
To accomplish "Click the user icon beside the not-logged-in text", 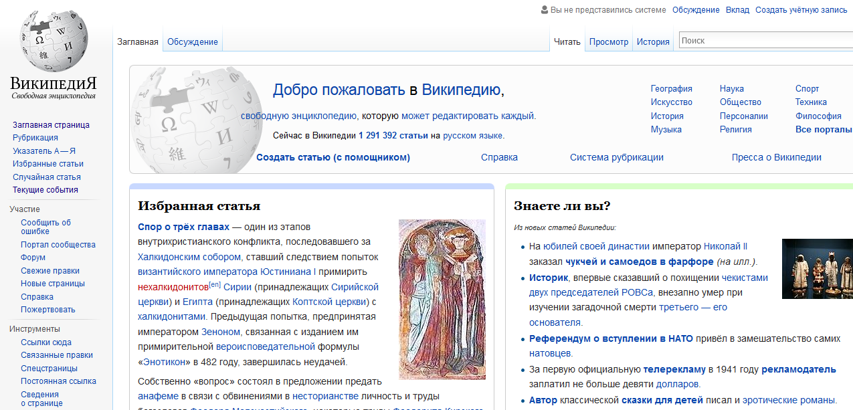I will [544, 10].
